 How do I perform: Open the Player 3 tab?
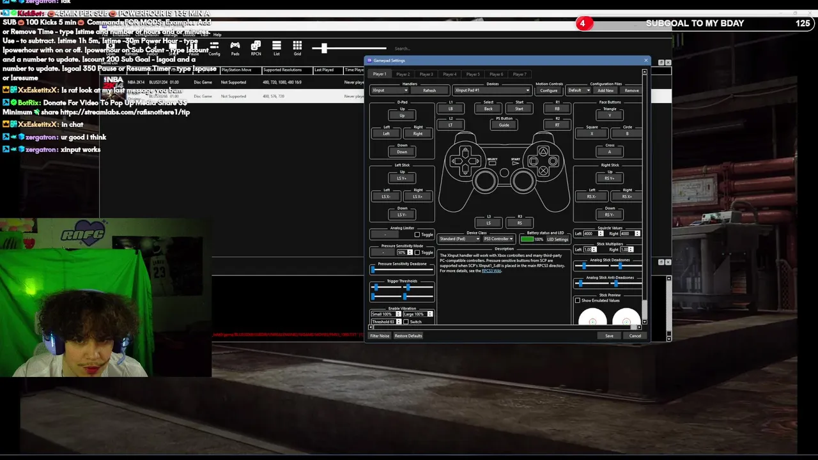point(426,74)
